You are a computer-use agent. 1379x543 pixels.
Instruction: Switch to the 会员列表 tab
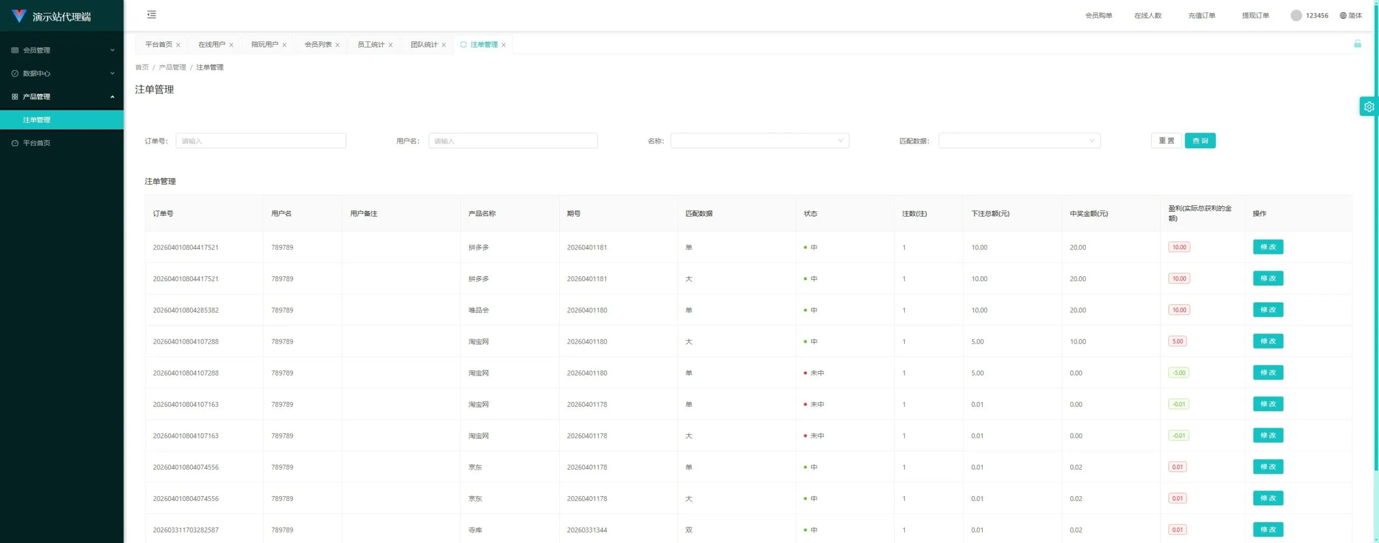tap(318, 45)
